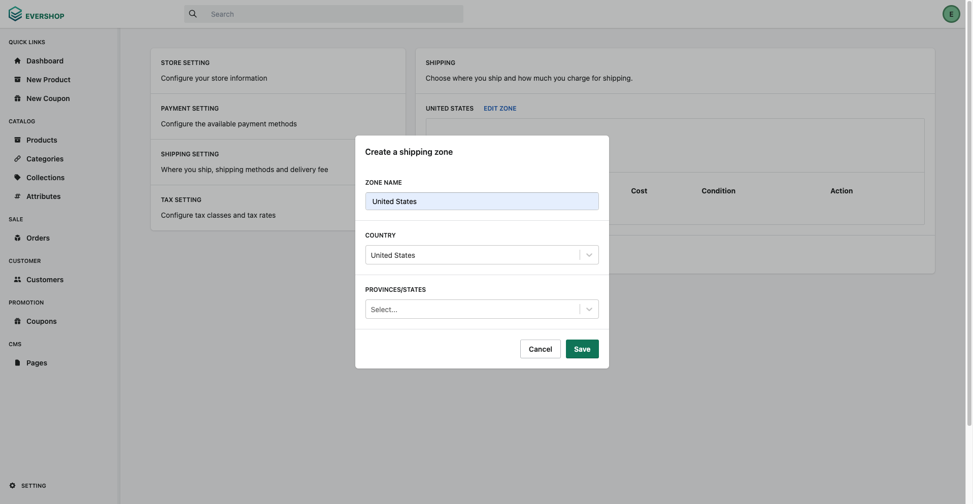Image resolution: width=973 pixels, height=504 pixels.
Task: Expand the Country dropdown arrow
Action: pyautogui.click(x=589, y=255)
